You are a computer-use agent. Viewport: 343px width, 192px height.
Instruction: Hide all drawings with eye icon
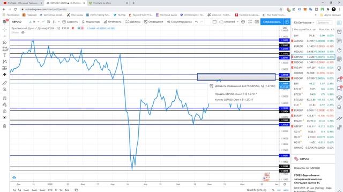[x=5, y=117]
